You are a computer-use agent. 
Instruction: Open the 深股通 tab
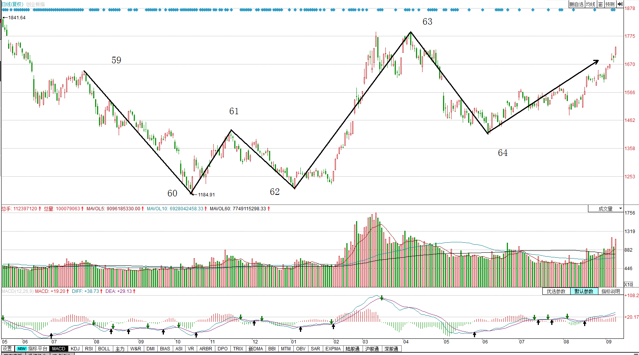click(391, 348)
